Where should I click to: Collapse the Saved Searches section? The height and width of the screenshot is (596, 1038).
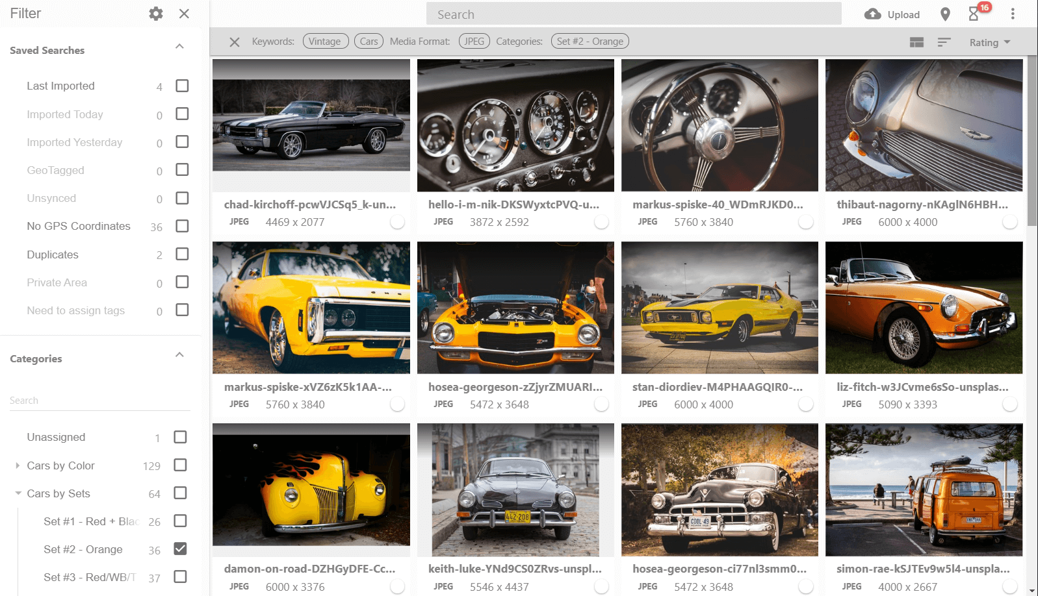tap(179, 47)
